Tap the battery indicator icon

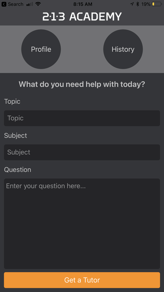(157, 4)
